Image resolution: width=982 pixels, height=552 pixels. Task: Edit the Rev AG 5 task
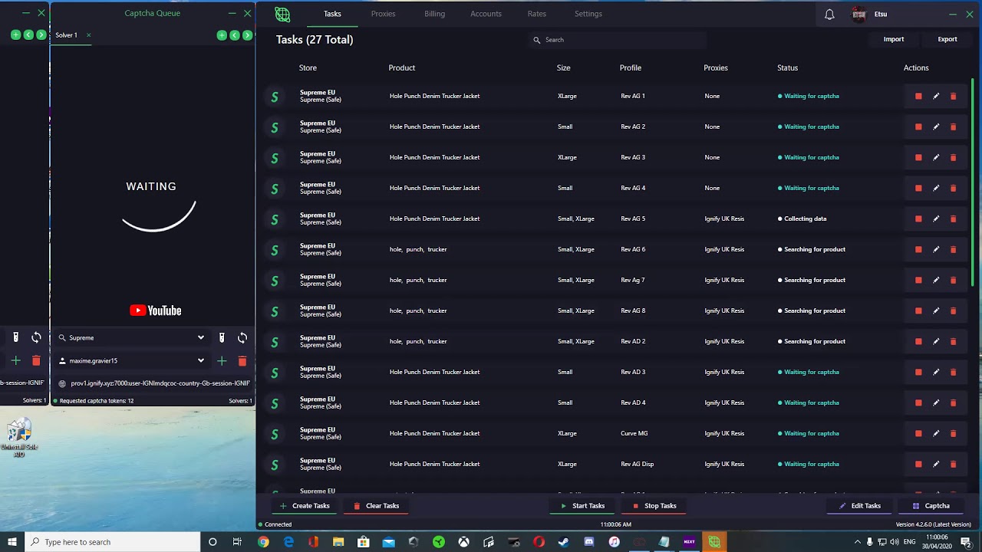point(936,219)
